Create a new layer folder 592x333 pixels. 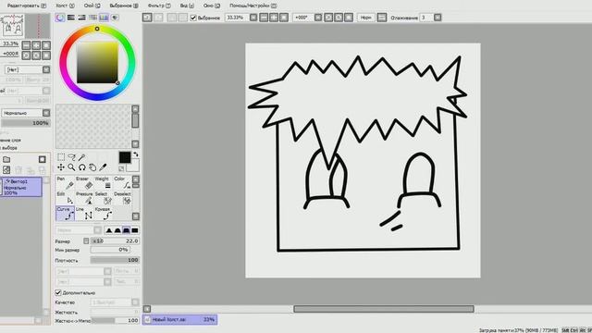pos(6,159)
